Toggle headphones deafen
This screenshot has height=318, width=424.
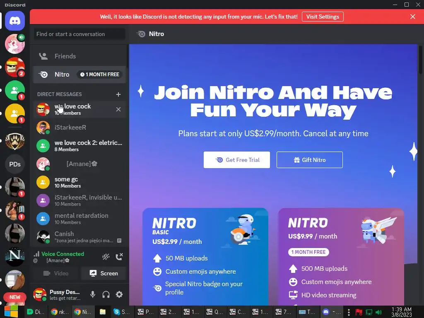click(106, 294)
